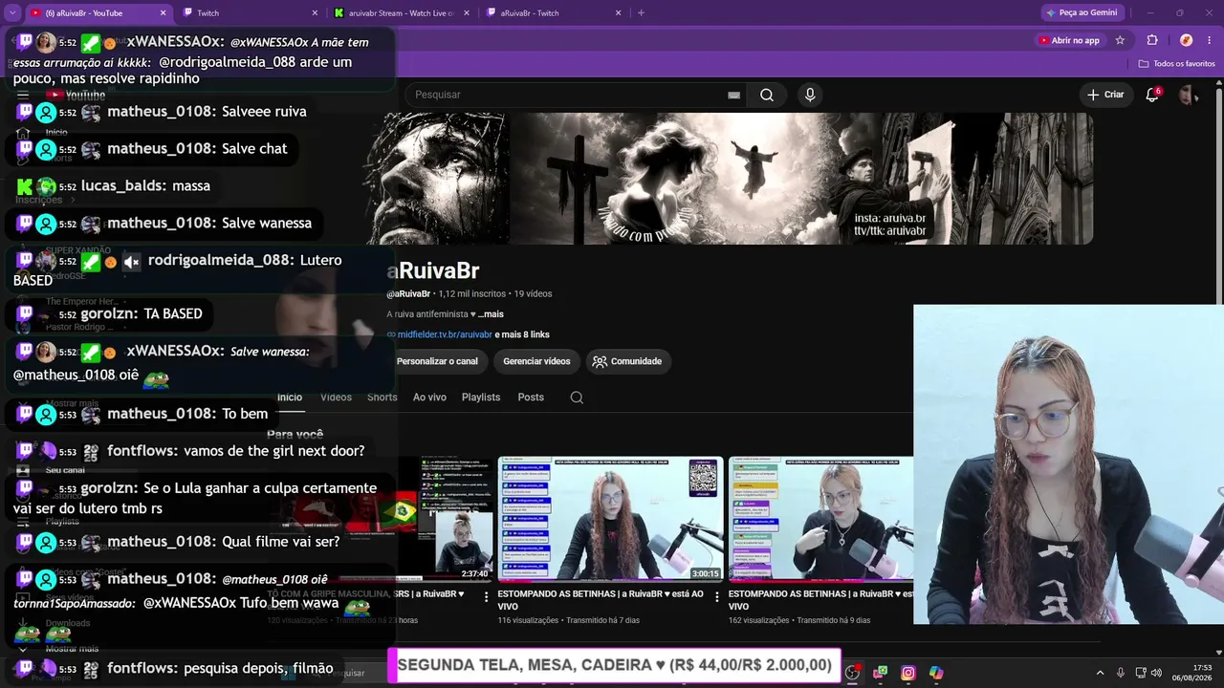The width and height of the screenshot is (1224, 688).
Task: Start voice search with the microphone icon
Action: click(x=810, y=95)
